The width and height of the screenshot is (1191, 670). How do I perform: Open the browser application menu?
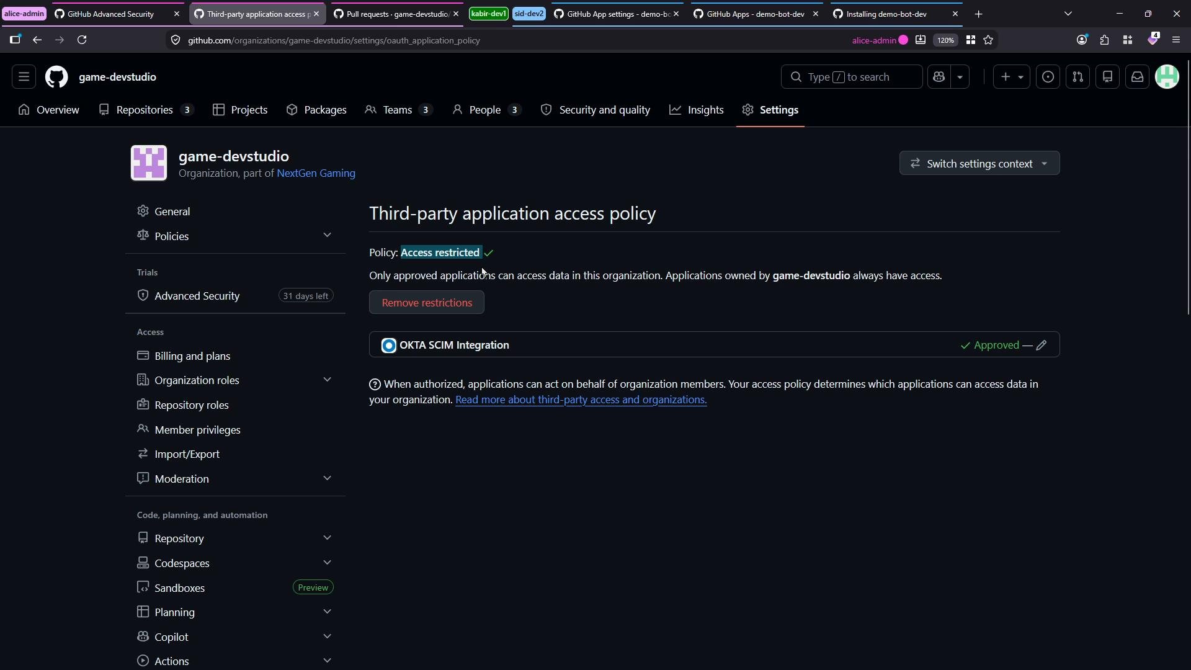click(x=1176, y=40)
